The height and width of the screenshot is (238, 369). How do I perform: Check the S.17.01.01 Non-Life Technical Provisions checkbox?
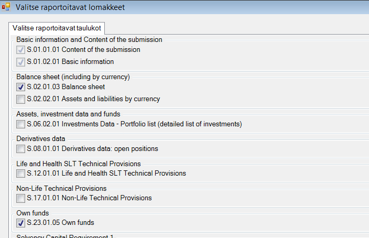pos(21,198)
